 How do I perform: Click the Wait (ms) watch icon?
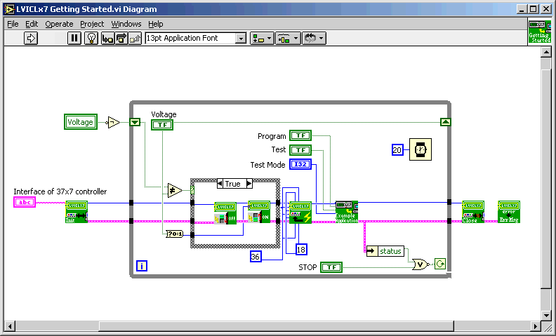click(x=421, y=149)
